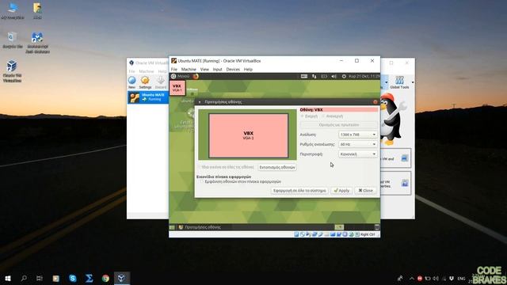
Task: Open the Recycle Bin desktop icon
Action: click(13, 40)
